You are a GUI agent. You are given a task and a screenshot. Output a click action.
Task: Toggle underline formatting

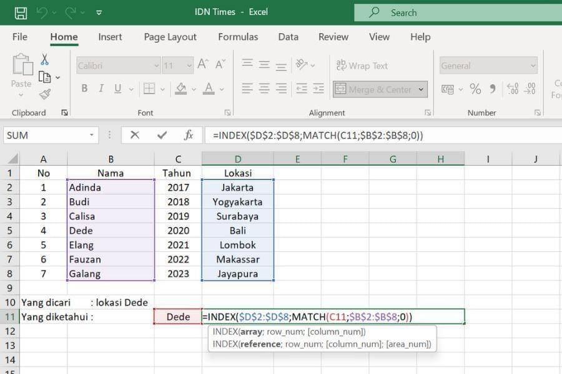click(x=117, y=89)
